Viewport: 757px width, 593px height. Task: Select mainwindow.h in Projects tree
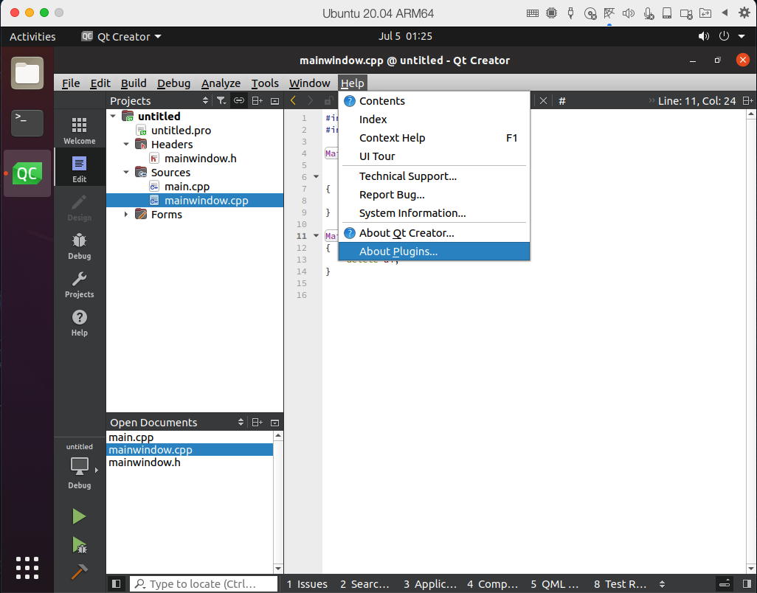point(201,159)
